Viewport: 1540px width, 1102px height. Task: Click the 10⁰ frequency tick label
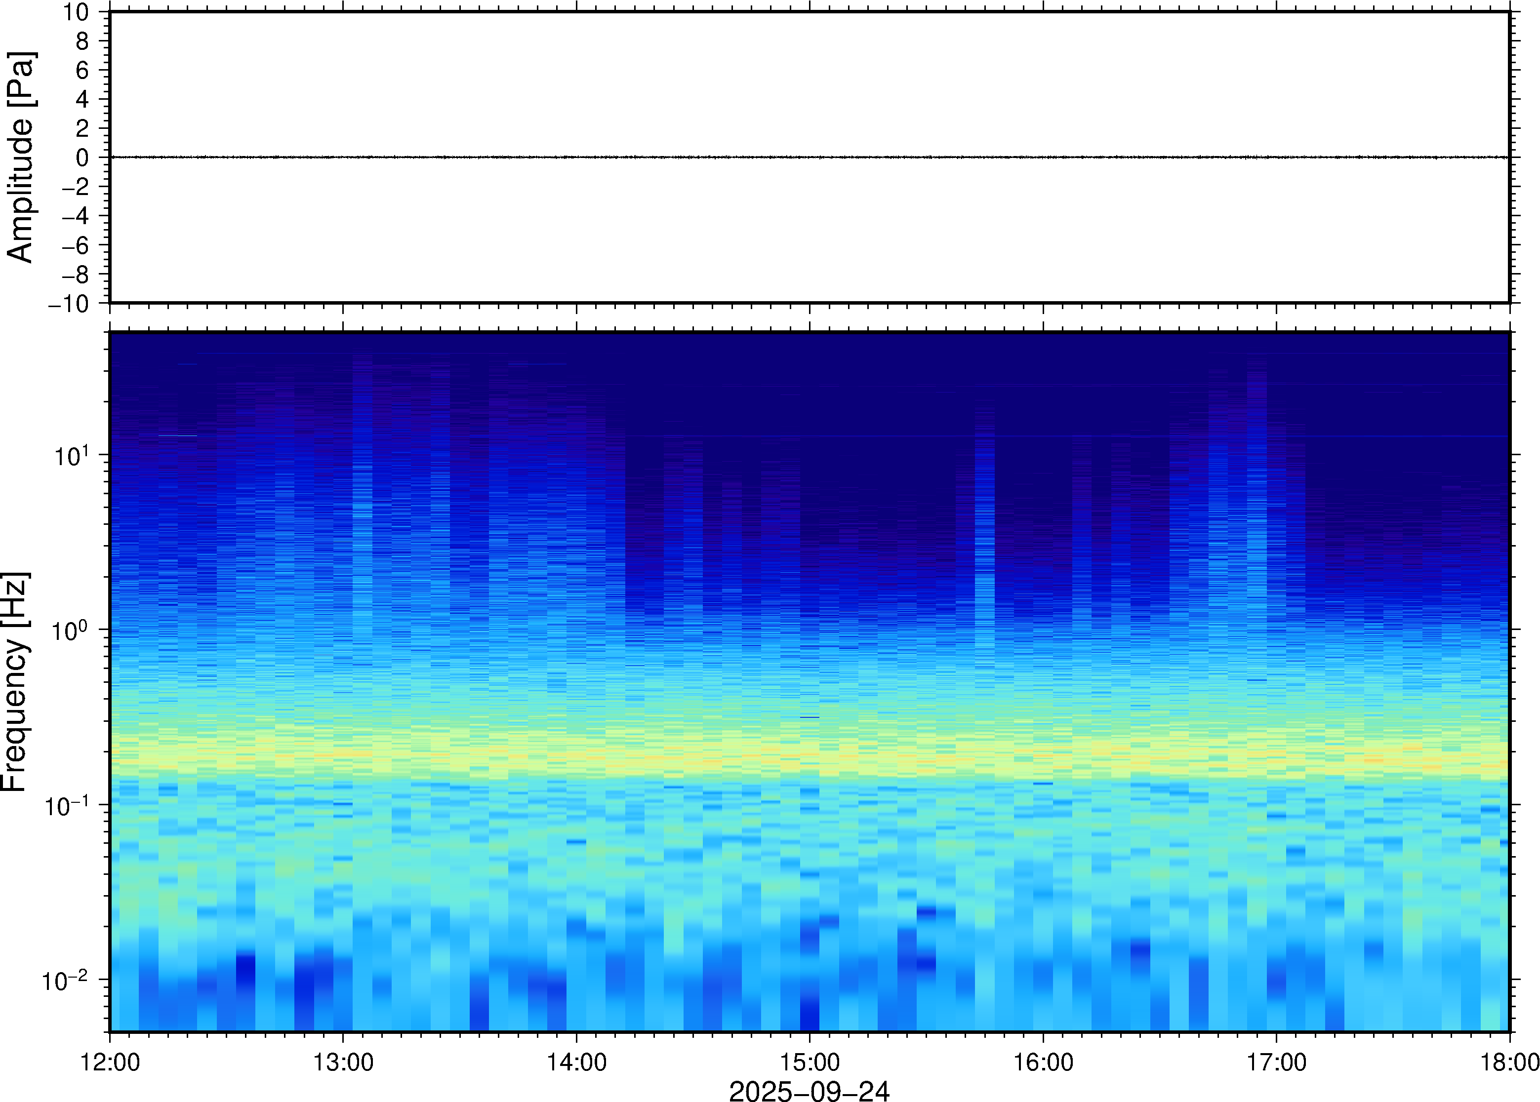coord(71,630)
